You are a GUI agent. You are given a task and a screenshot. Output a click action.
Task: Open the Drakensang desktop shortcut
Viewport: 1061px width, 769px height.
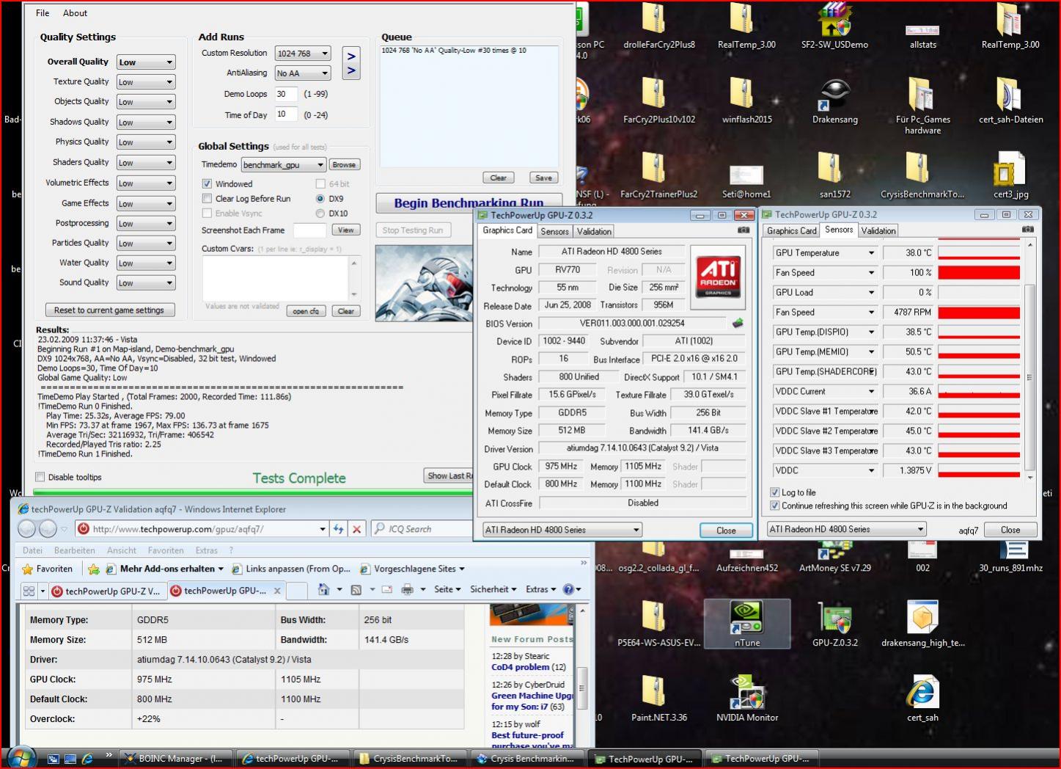tap(834, 101)
